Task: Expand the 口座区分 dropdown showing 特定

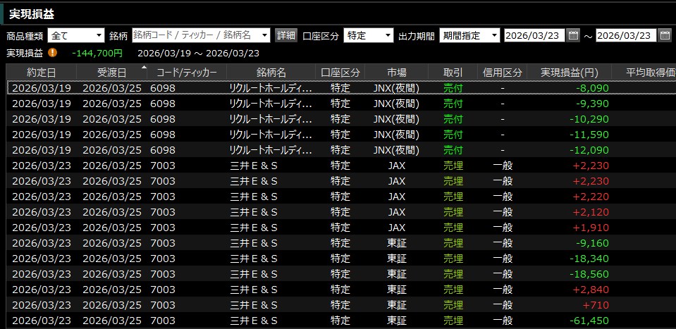Action: [x=388, y=36]
